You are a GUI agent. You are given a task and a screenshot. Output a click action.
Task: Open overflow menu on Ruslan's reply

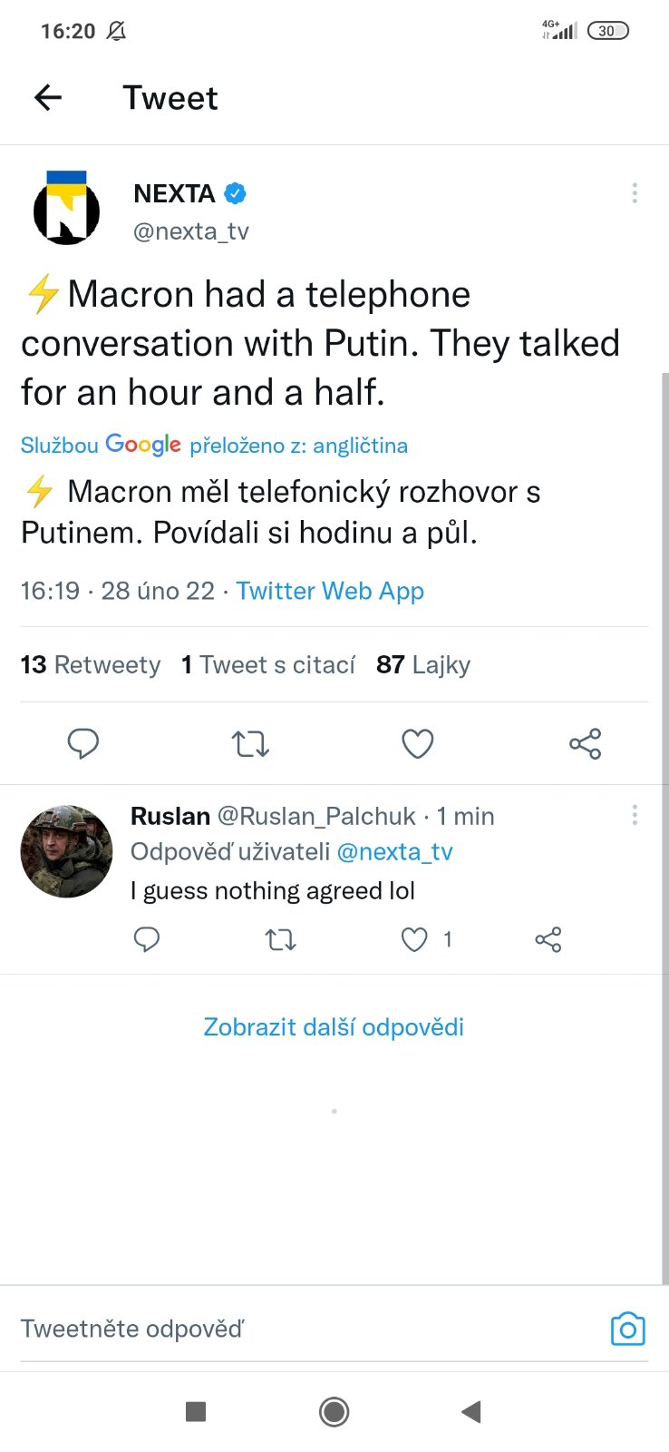click(x=635, y=815)
